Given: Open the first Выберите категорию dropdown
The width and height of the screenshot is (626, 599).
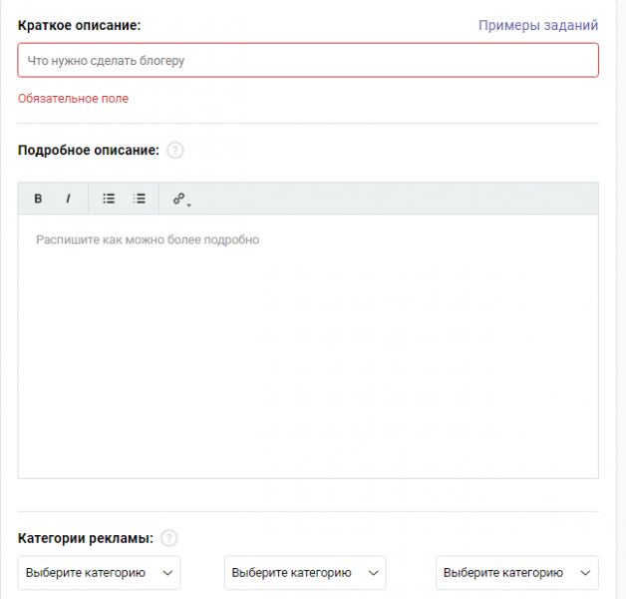Looking at the screenshot, I should click(99, 573).
